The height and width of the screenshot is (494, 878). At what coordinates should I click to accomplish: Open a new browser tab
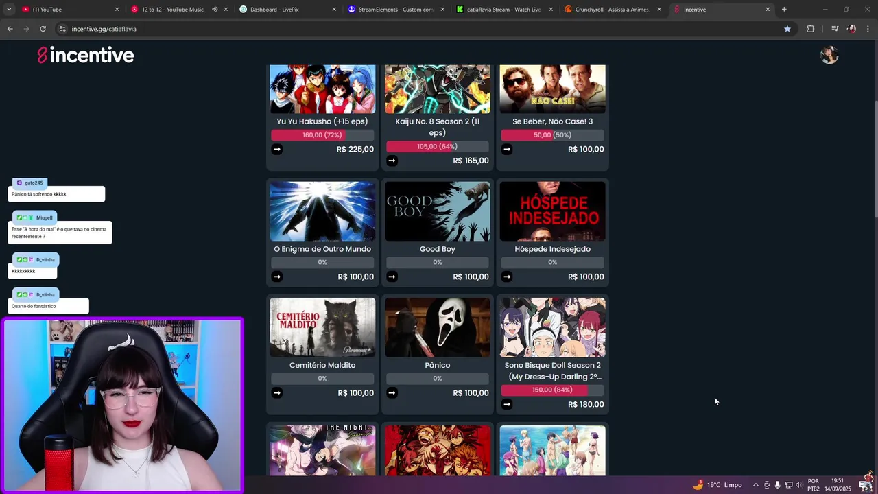pyautogui.click(x=784, y=10)
